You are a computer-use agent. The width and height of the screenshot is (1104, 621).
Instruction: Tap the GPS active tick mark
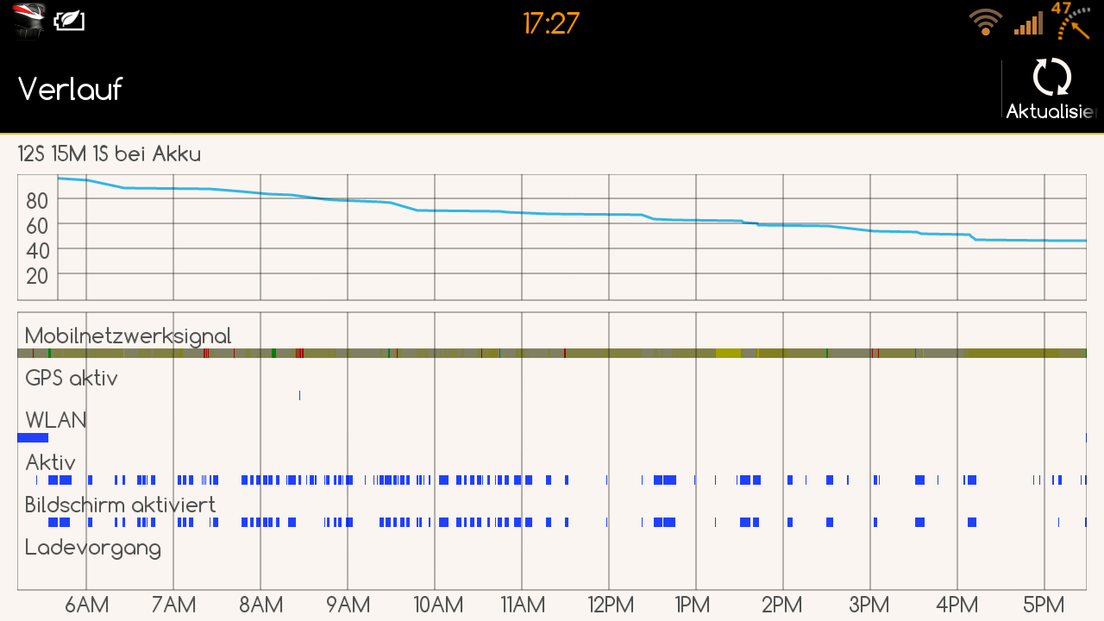tap(299, 395)
